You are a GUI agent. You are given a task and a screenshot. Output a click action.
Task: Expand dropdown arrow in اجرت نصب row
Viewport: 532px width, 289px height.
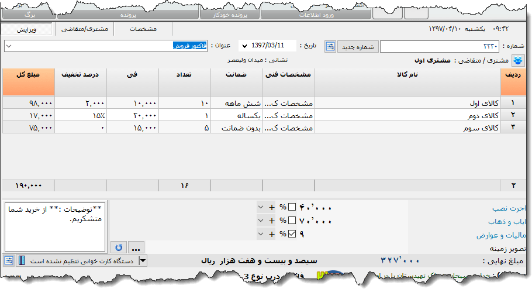(x=261, y=207)
